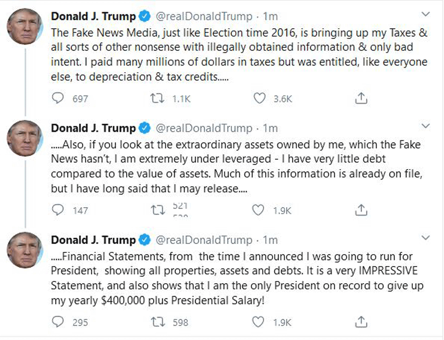
Task: Retweet the second tweet about extraordinary assets
Action: click(x=158, y=210)
